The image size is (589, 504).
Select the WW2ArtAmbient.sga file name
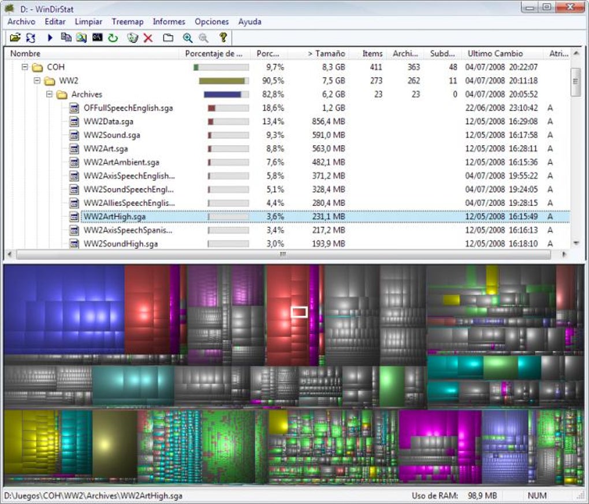point(121,162)
